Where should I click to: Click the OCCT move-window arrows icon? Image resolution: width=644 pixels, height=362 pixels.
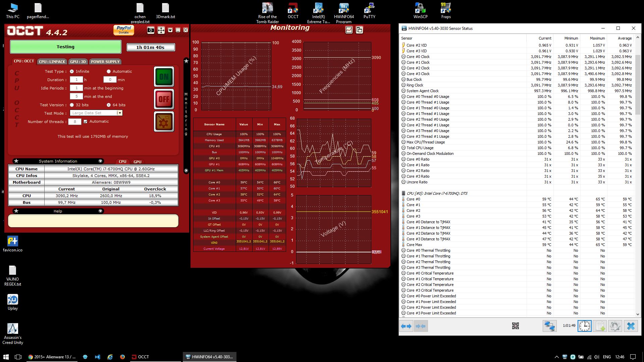pos(161,31)
